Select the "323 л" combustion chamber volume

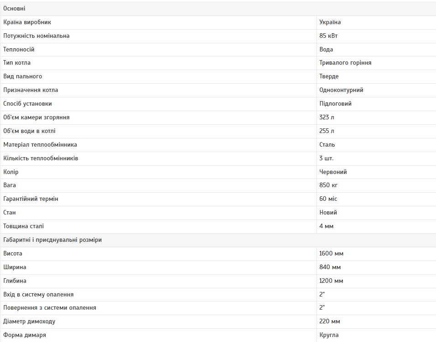click(x=327, y=117)
